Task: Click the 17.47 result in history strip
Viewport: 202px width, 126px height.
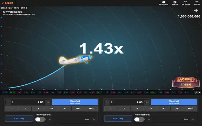Action: [x=153, y=92]
